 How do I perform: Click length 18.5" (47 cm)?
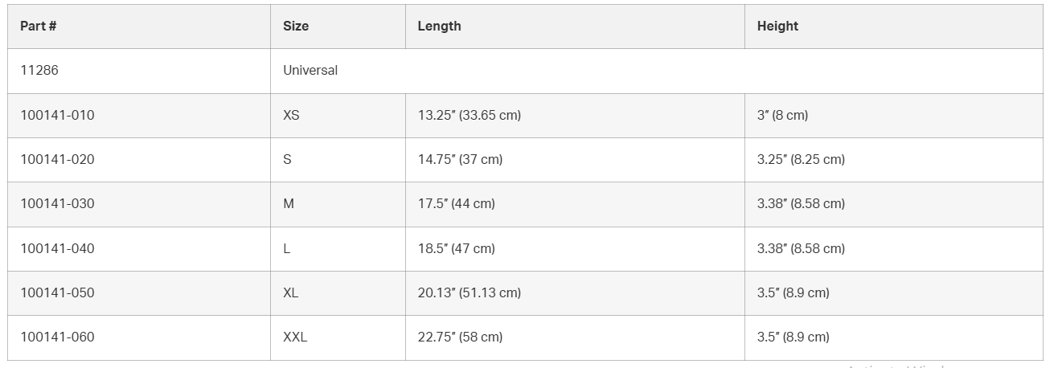[456, 248]
